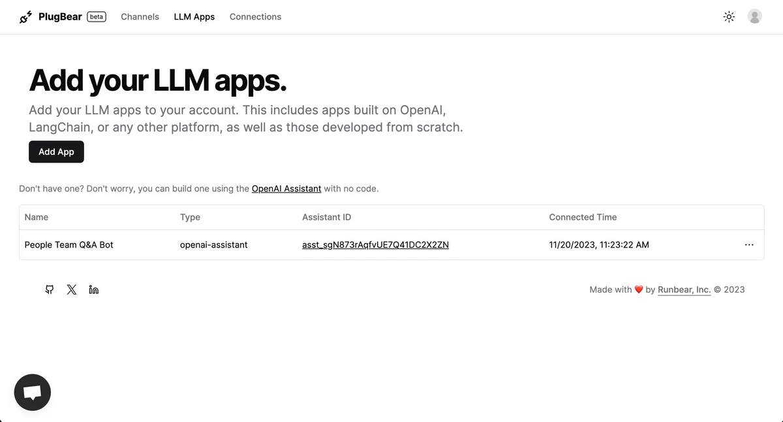The image size is (783, 422).
Task: Click the Assistant ID column header
Action: point(326,217)
